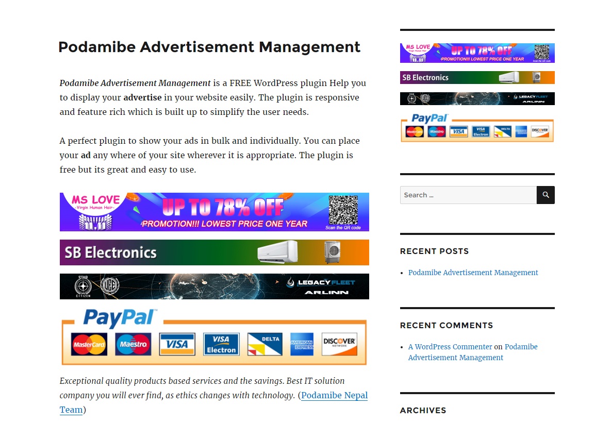Open A WordPress Commenter link
611x423 pixels.
tap(450, 347)
